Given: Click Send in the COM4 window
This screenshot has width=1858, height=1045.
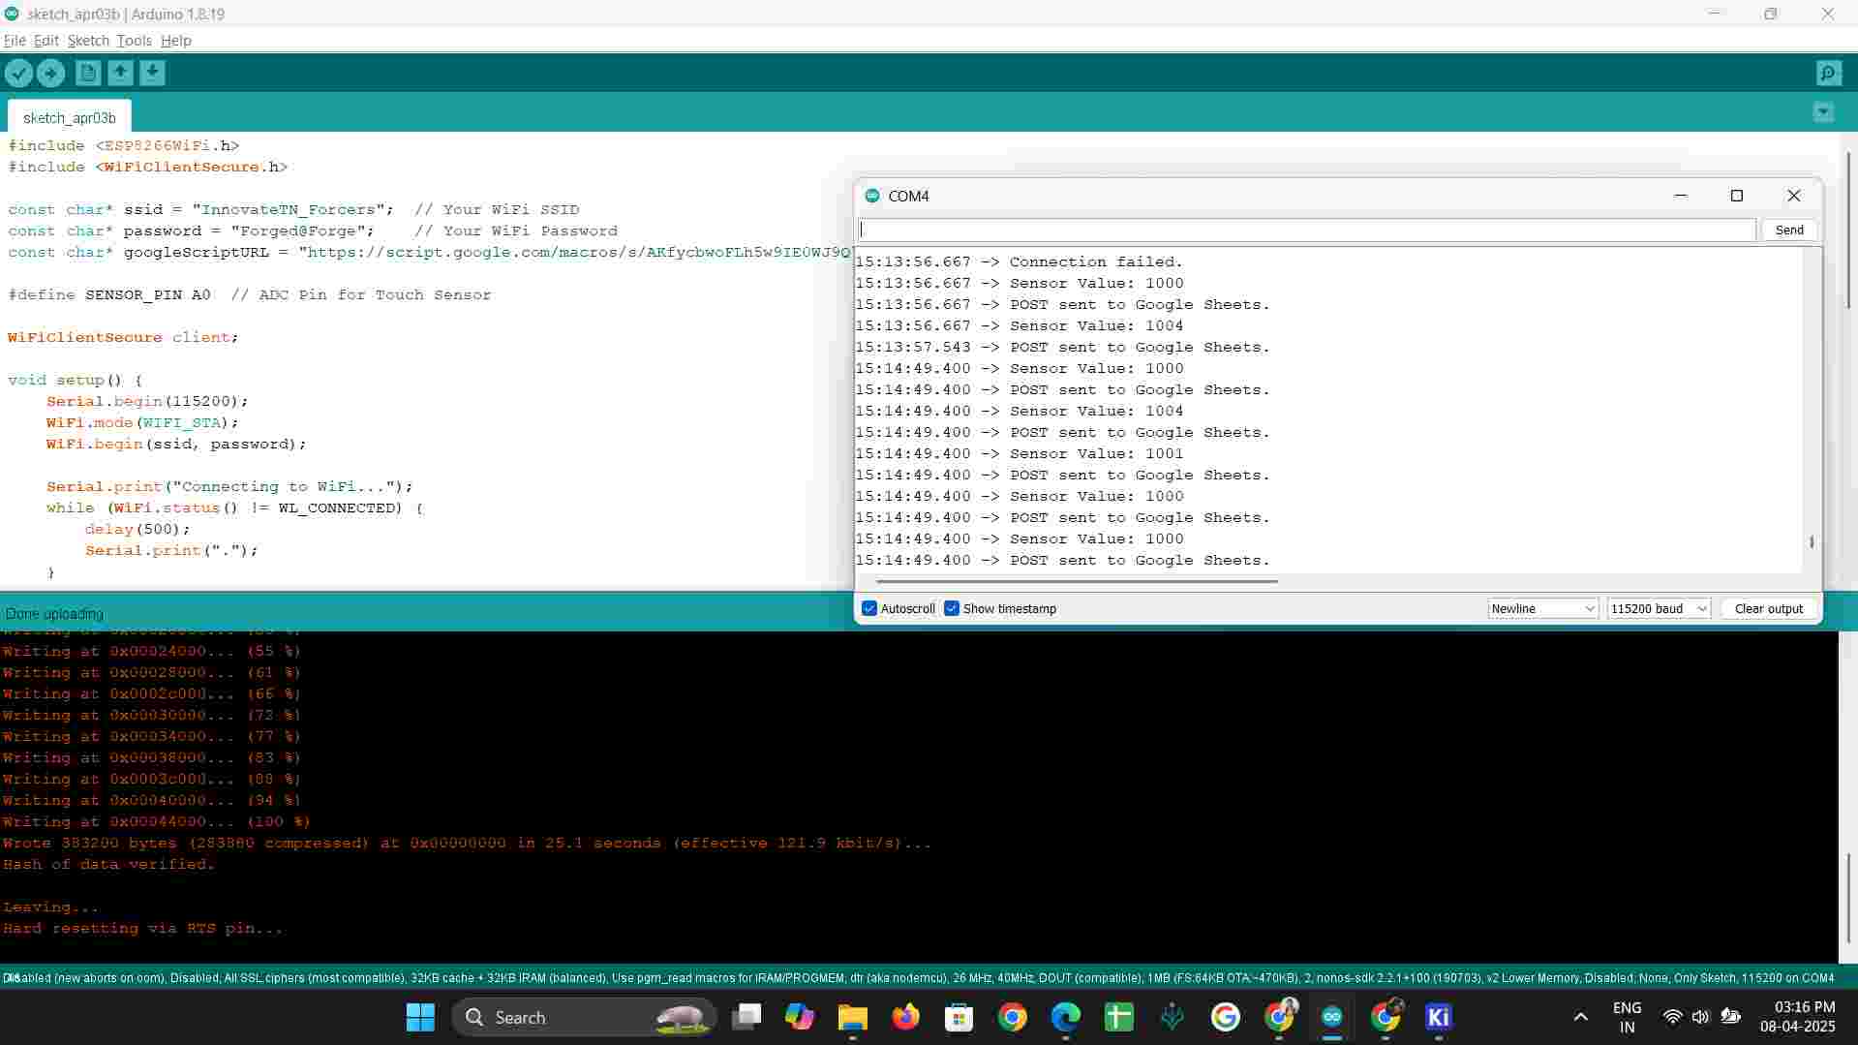Looking at the screenshot, I should pos(1789,230).
